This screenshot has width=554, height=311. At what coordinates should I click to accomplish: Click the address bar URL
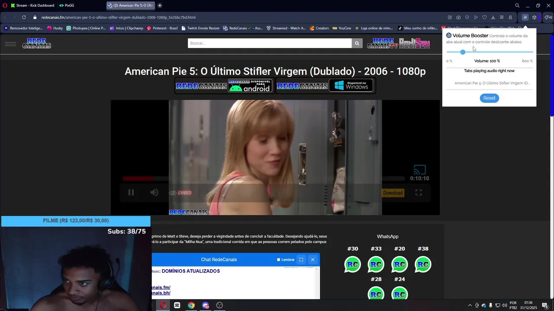[x=119, y=17]
